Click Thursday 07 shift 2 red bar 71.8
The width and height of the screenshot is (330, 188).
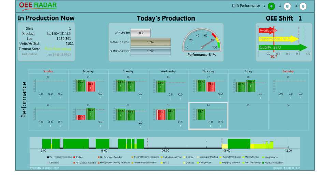click(x=211, y=87)
